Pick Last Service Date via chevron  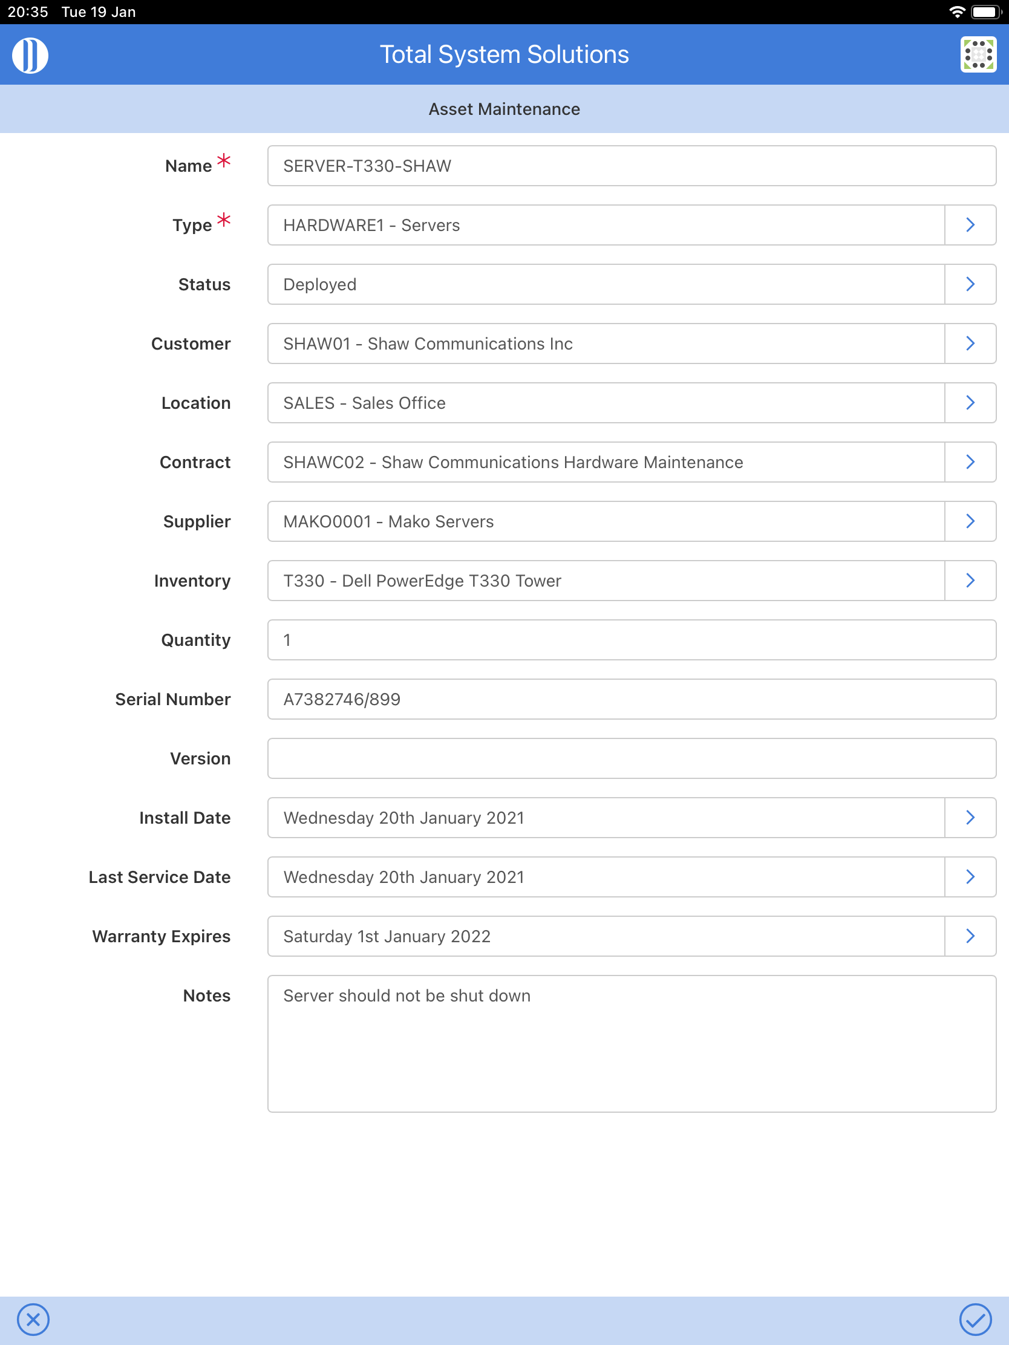tap(970, 877)
